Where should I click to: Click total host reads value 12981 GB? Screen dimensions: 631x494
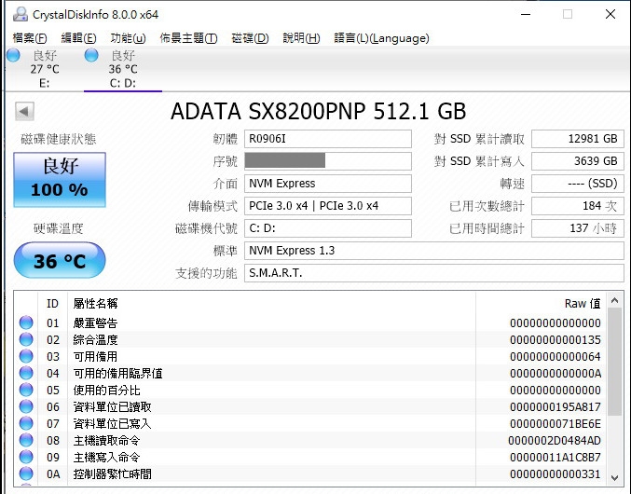[x=578, y=139]
